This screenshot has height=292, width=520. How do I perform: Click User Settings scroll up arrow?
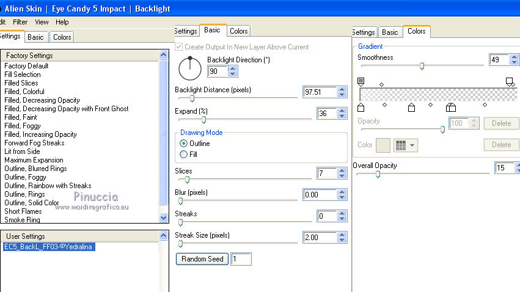[x=164, y=236]
